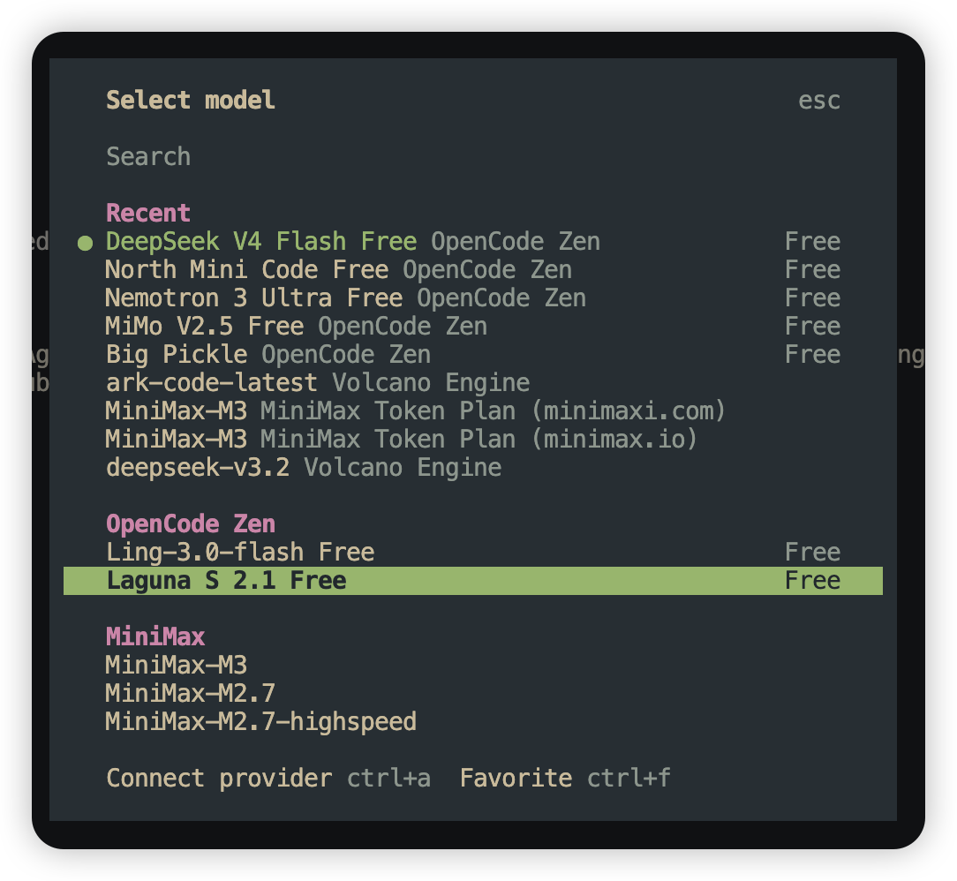Click the green active-model dot indicator

(x=86, y=243)
